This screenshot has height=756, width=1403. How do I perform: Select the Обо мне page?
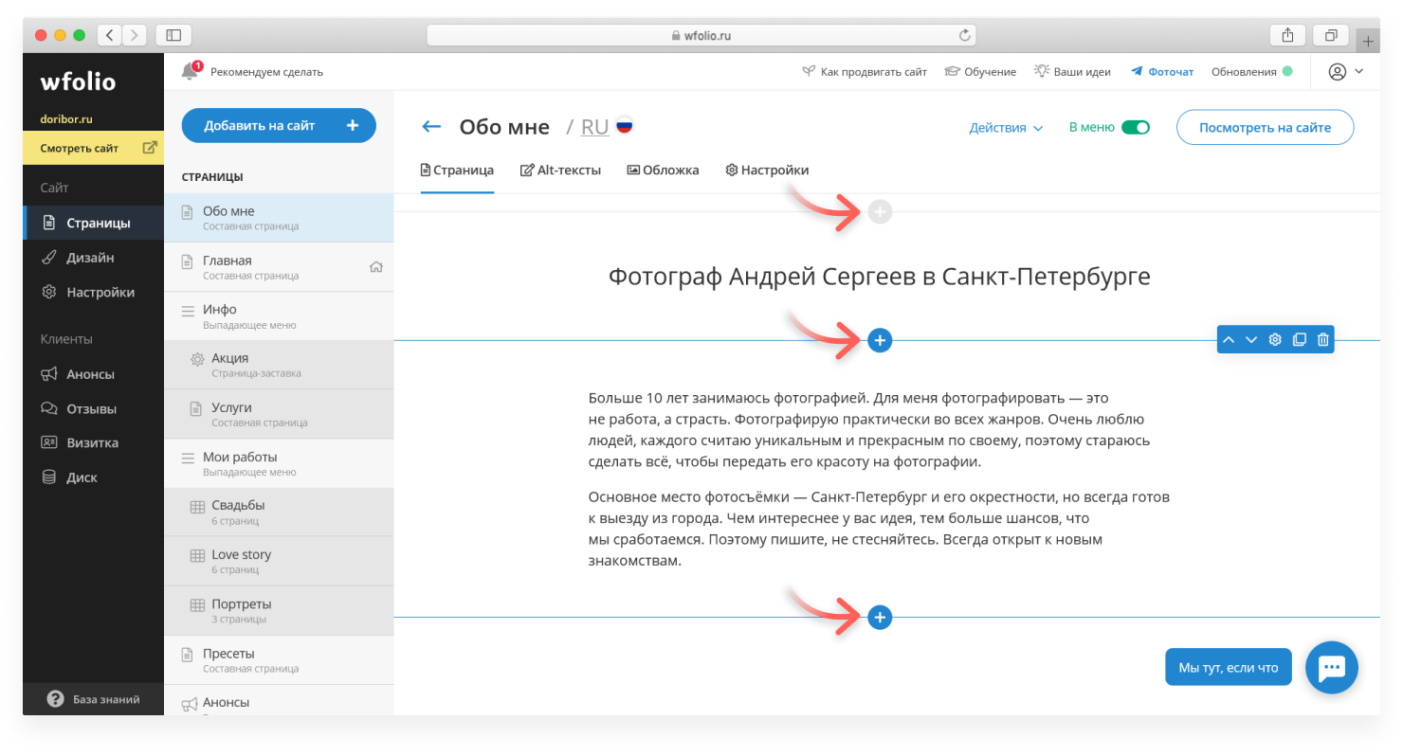click(x=279, y=218)
